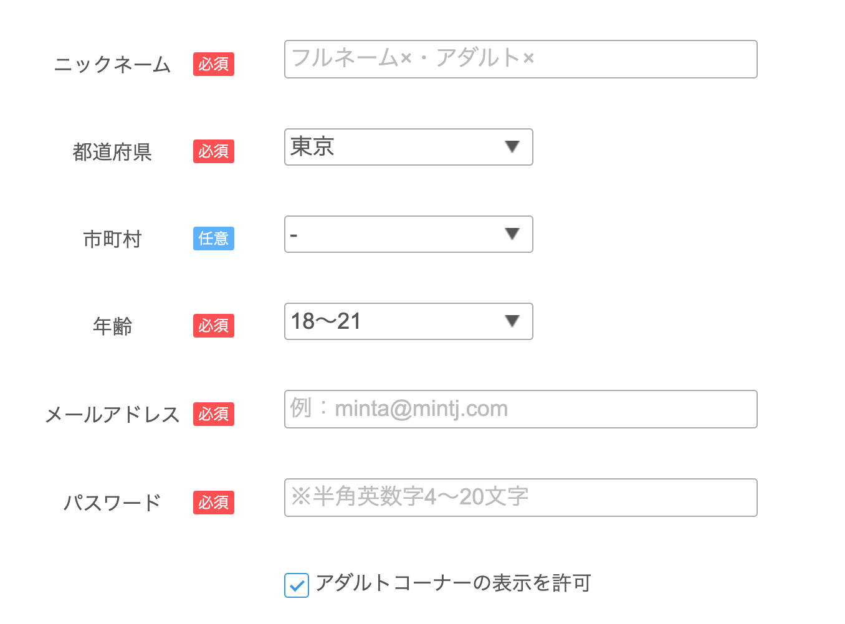Click the ニックネーム text input field
This screenshot has height=624, width=845.
click(x=520, y=59)
